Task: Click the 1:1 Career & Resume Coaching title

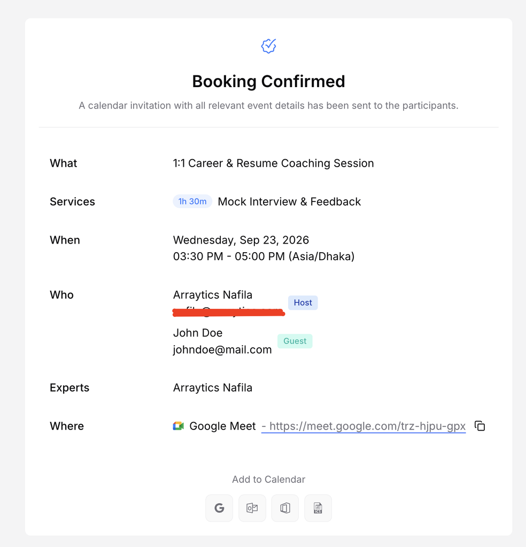Action: [273, 163]
